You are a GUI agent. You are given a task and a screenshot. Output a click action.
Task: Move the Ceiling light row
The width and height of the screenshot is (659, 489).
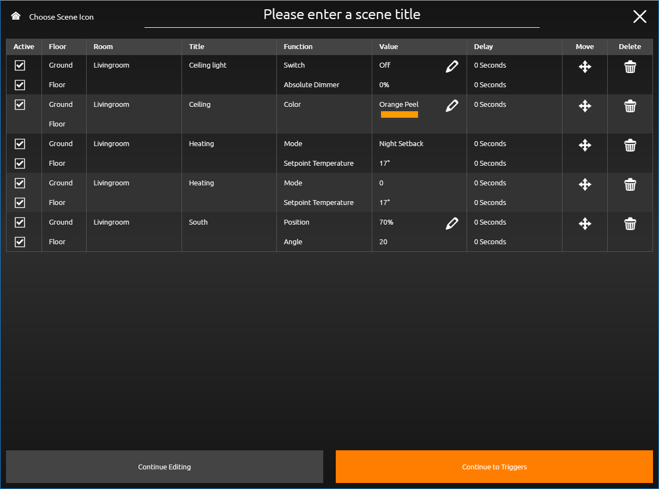point(585,67)
